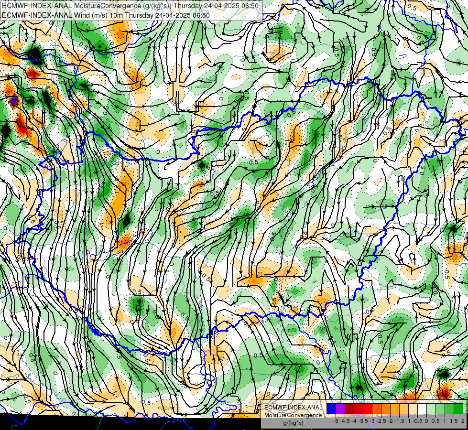Pick the light green swatch between 0.5 and 1

coord(440,408)
